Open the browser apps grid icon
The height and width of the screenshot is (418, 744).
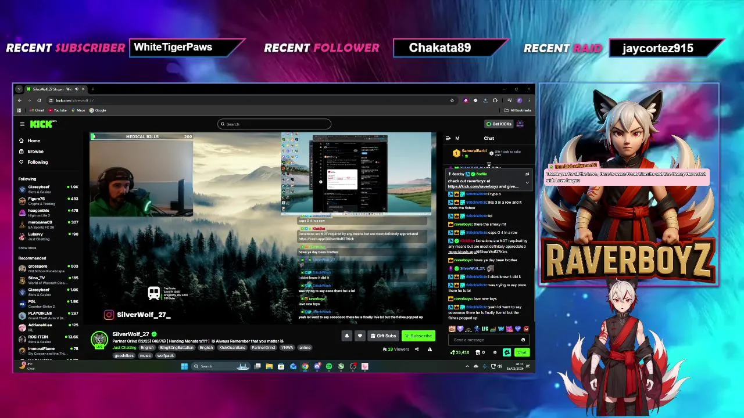(x=19, y=110)
